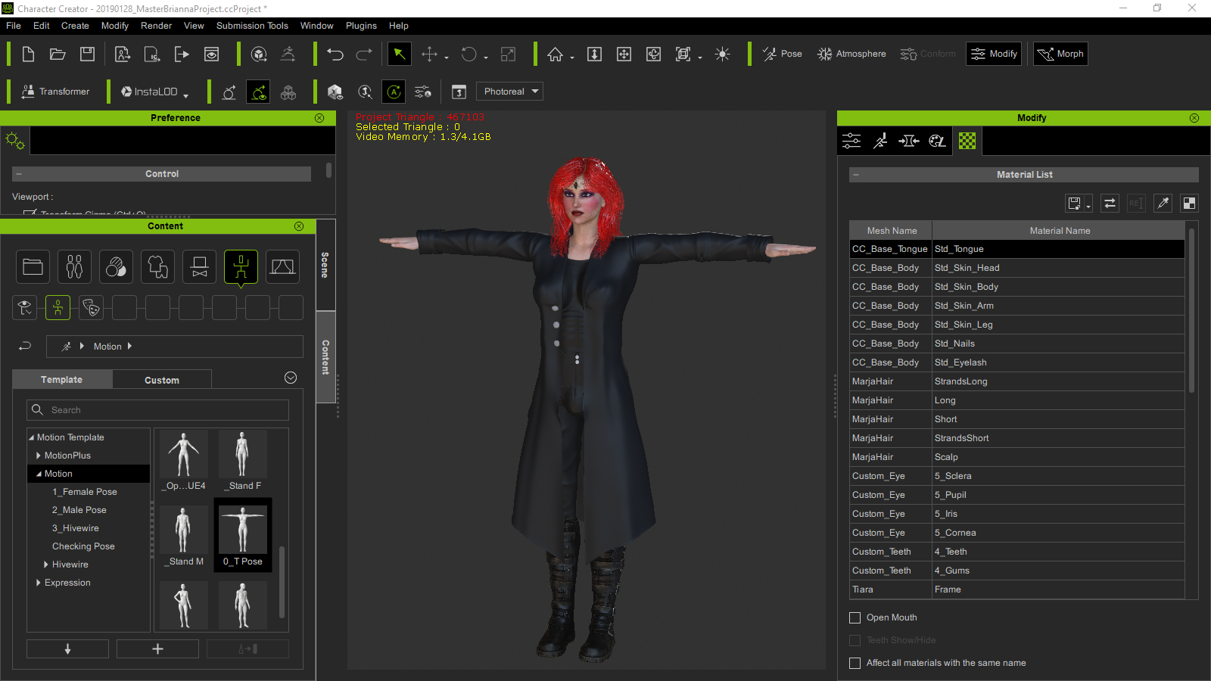Click the checker texture icon in Material List
1211x681 pixels.
click(x=1190, y=203)
